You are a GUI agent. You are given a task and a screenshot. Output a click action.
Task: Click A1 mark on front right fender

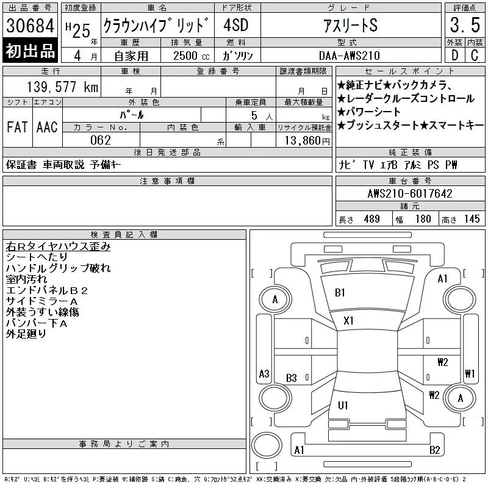tap(443, 279)
